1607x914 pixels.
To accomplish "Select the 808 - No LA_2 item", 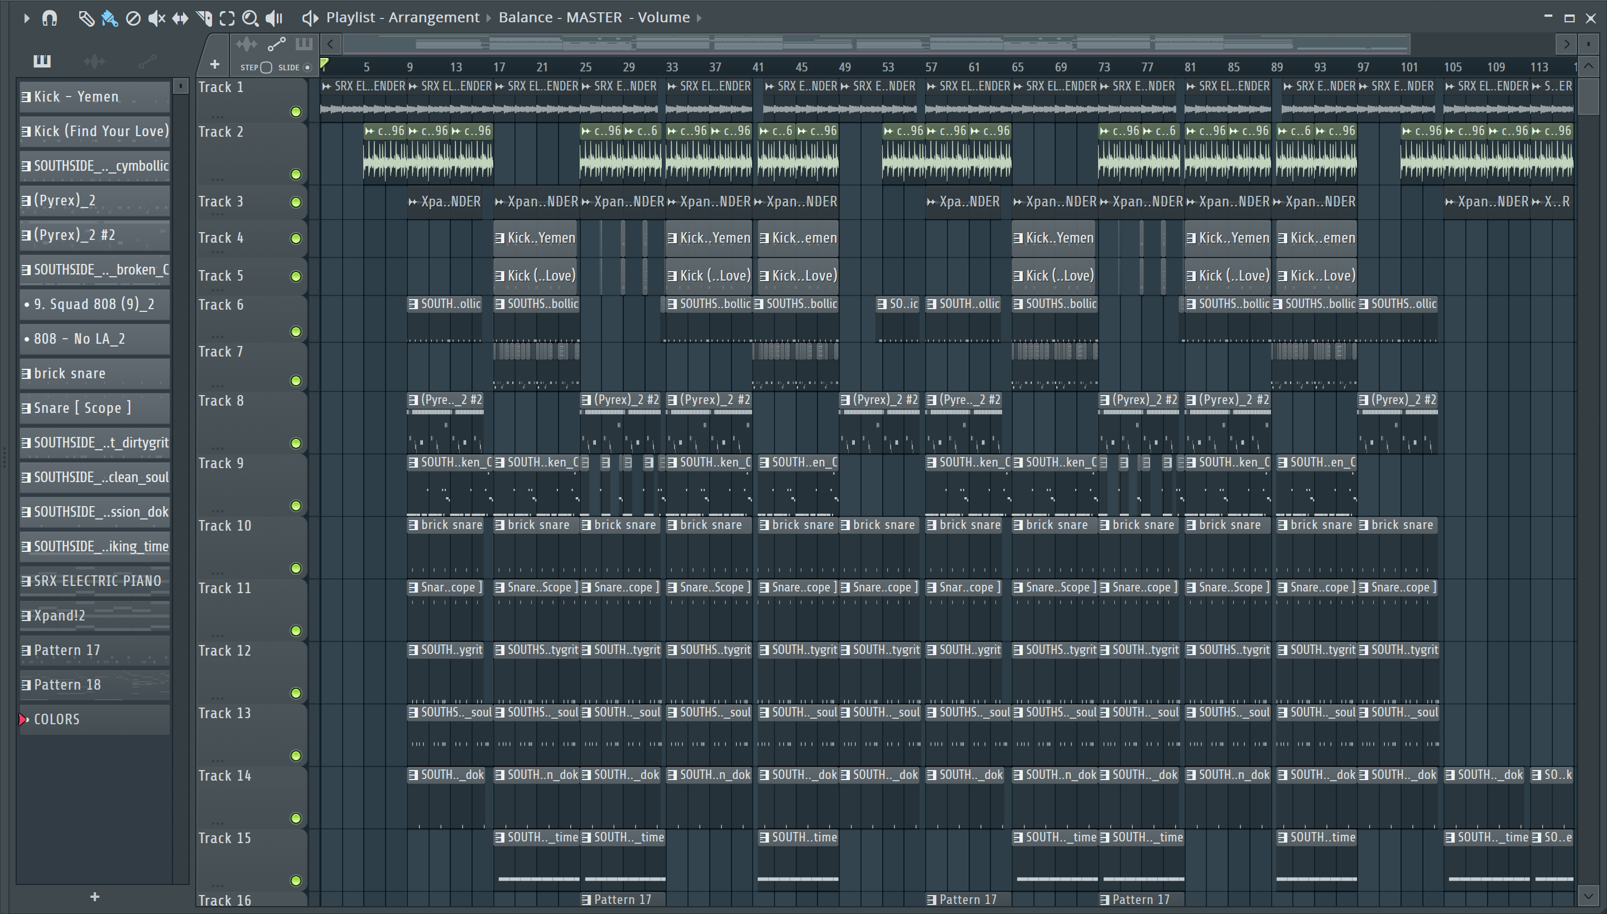I will pyautogui.click(x=95, y=339).
